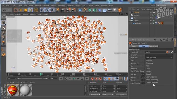Click the Make Editable icon in left toolbar
Image resolution: width=177 pixels, height=99 pixels.
3,16
